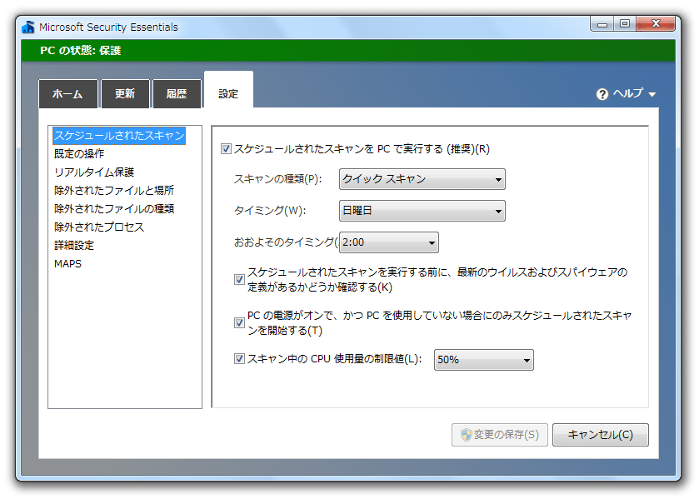This screenshot has width=699, height=499.
Task: Open リアルタイム保護 settings
Action: [x=94, y=172]
